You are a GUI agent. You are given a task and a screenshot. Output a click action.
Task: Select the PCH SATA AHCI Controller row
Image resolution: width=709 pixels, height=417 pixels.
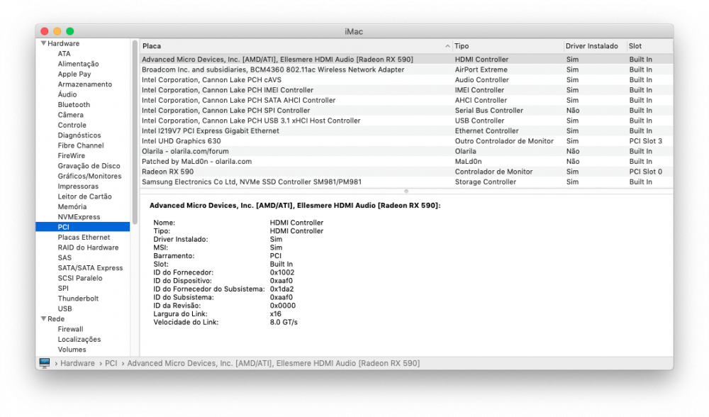[406, 100]
